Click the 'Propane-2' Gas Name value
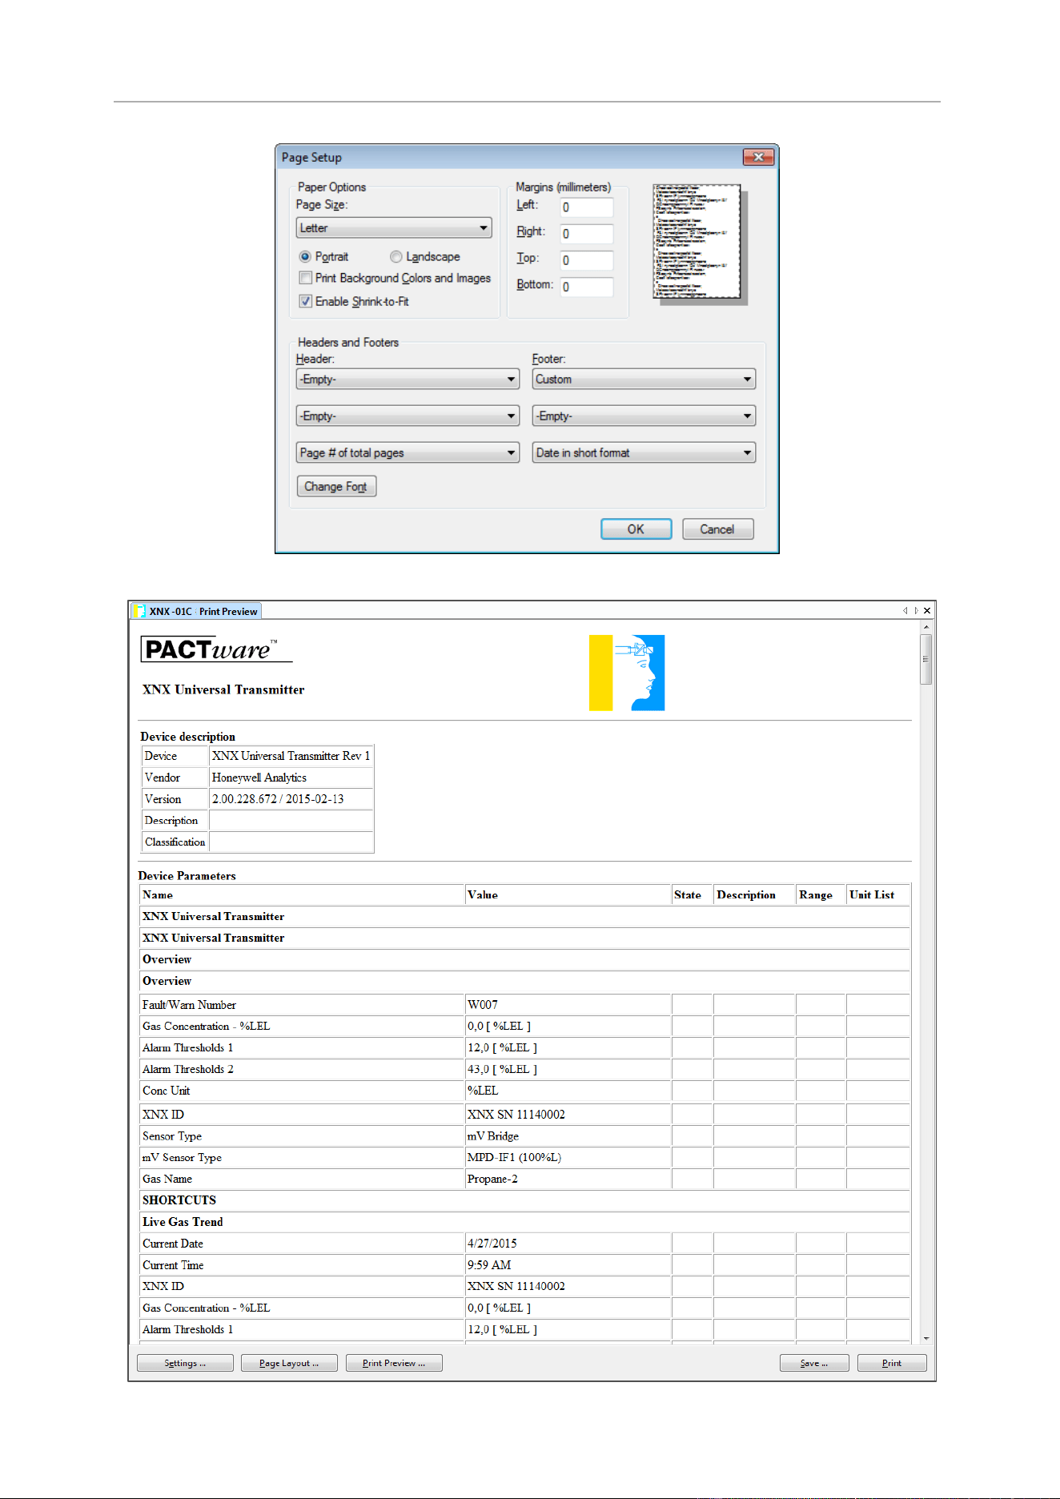 tap(493, 1180)
